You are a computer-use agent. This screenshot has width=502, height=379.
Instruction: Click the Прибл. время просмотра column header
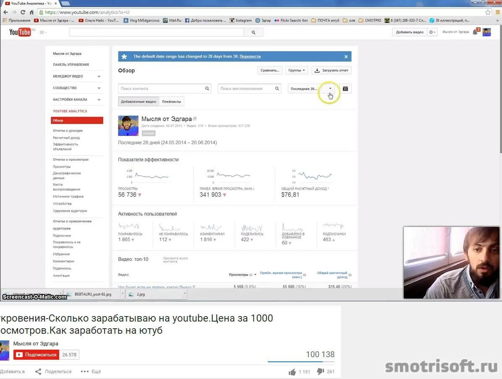pos(281,275)
